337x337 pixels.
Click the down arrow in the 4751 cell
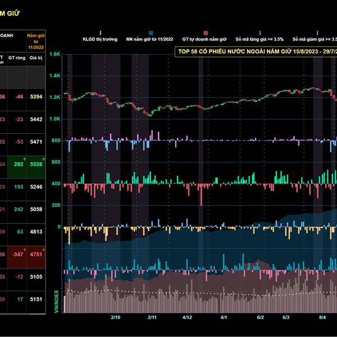[44, 249]
